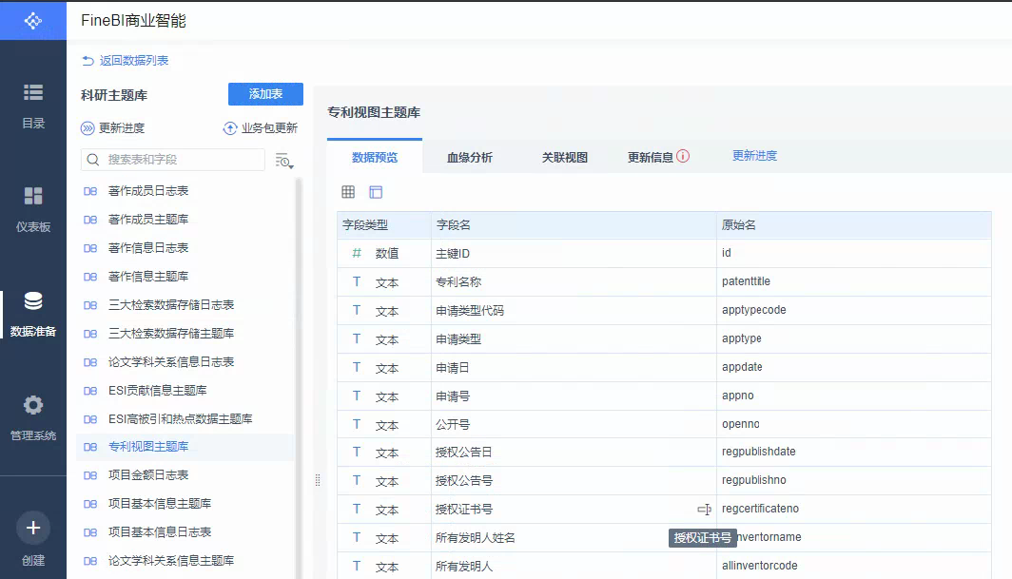Click the FineBI logo icon
Screen dimensions: 1012x579
[x=33, y=20]
